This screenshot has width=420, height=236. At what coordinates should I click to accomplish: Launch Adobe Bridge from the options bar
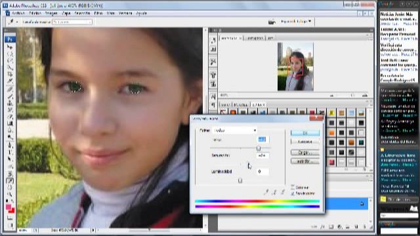tap(272, 22)
